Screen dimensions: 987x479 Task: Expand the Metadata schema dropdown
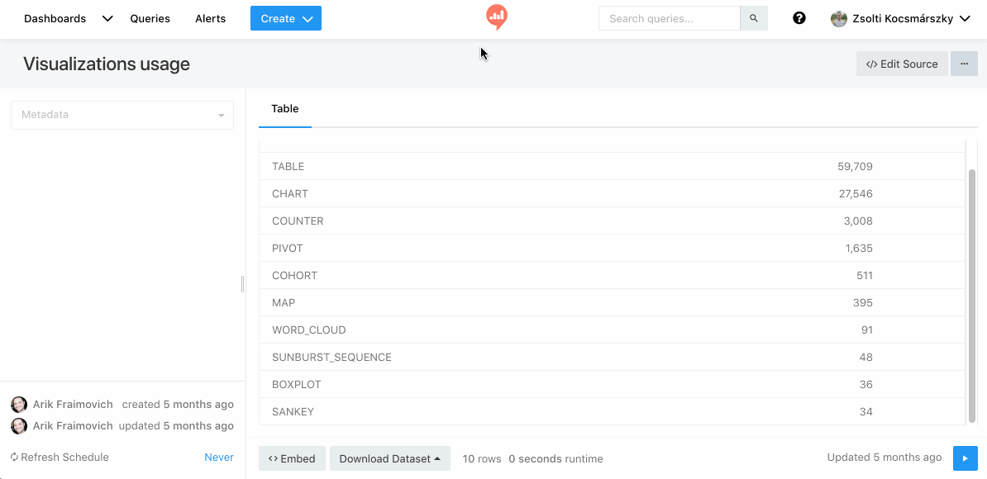click(122, 115)
